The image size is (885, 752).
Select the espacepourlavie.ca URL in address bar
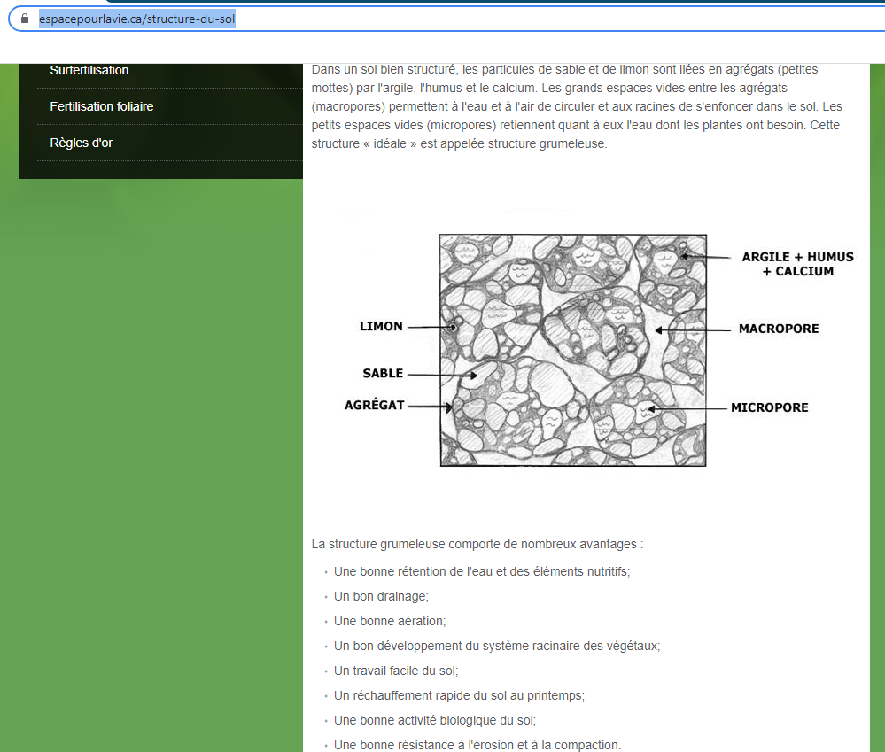[x=136, y=19]
